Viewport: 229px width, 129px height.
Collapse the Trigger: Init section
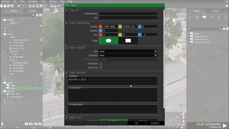[x=66, y=10]
